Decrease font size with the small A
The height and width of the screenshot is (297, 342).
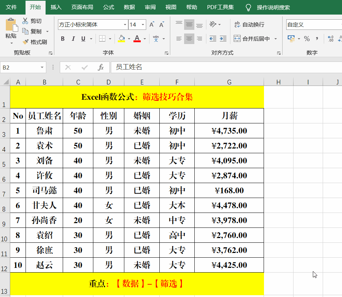[x=162, y=24]
